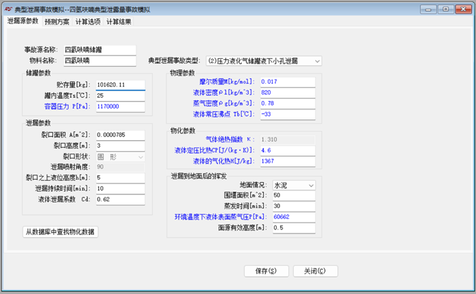The height and width of the screenshot is (294, 476).
Task: Click the 液体泄漏系数 Cd field
Action: point(120,199)
